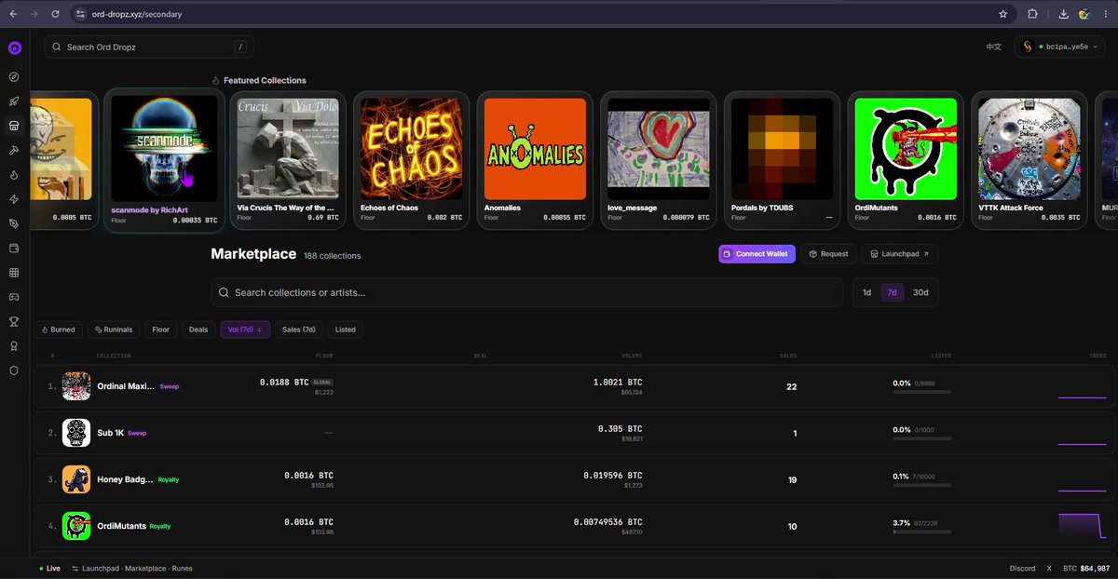The height and width of the screenshot is (579, 1118).
Task: Select the 30d time range
Action: click(x=920, y=292)
